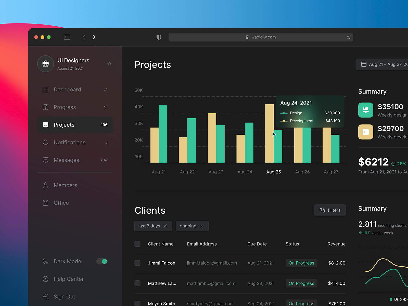The image size is (408, 306).
Task: Sort by the Client Name column header
Action: click(161, 244)
